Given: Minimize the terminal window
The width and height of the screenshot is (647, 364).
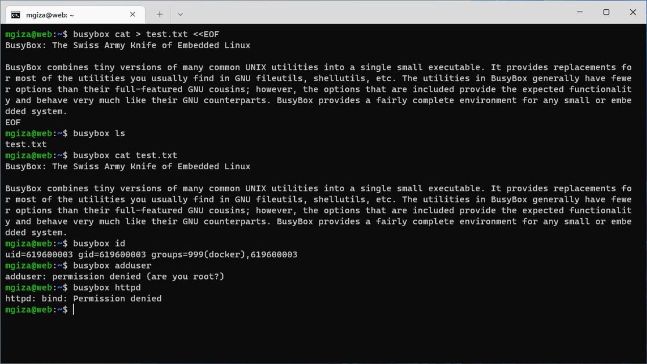Looking at the screenshot, I should (580, 12).
